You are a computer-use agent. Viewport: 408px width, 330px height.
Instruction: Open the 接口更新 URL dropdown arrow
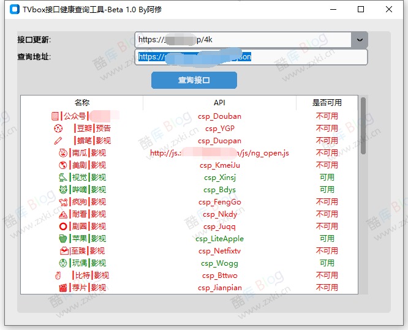tap(360, 40)
